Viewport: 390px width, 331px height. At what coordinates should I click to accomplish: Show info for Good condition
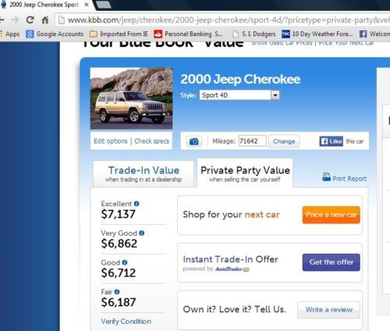click(125, 262)
